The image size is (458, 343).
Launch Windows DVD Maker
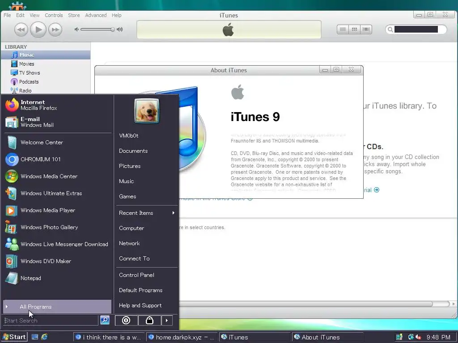pos(58,261)
